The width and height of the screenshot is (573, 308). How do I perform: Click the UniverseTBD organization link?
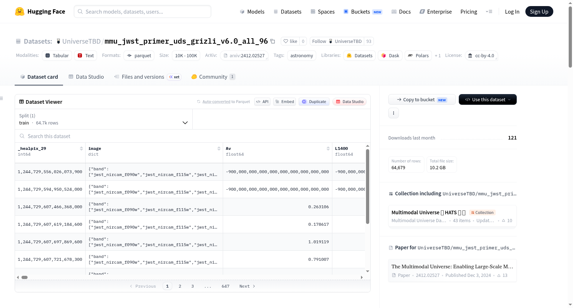[81, 41]
